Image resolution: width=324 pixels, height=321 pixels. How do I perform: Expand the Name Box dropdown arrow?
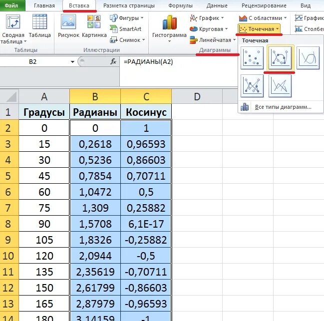[x=72, y=62]
